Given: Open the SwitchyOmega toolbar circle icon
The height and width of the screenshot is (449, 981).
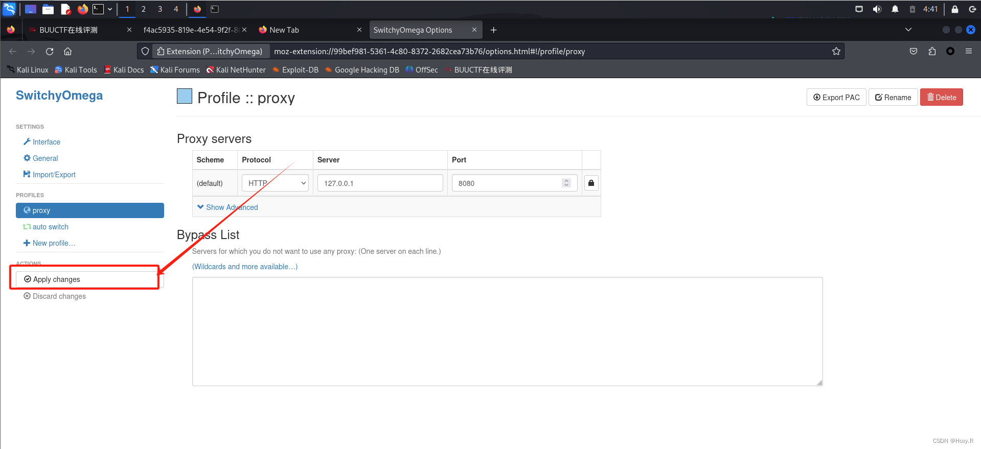Looking at the screenshot, I should pos(950,51).
